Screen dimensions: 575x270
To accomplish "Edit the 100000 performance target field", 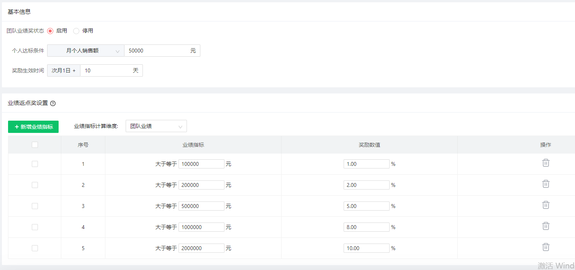I will pos(201,164).
